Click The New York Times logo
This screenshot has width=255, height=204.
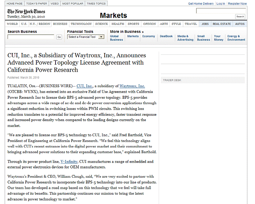pos(26,12)
